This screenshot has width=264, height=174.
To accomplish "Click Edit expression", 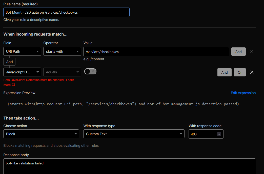I will [x=243, y=93].
